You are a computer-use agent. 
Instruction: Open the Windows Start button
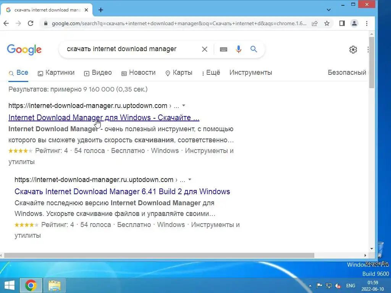point(10,285)
